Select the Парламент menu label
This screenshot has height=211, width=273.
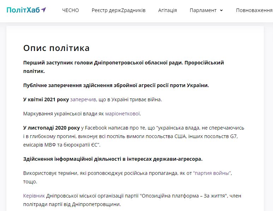click(x=203, y=10)
